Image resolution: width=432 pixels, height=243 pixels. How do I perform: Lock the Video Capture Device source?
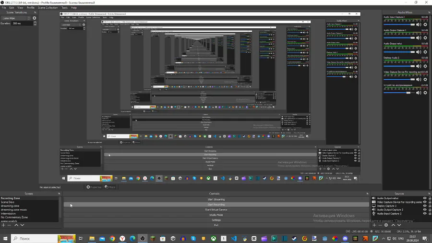430,202
